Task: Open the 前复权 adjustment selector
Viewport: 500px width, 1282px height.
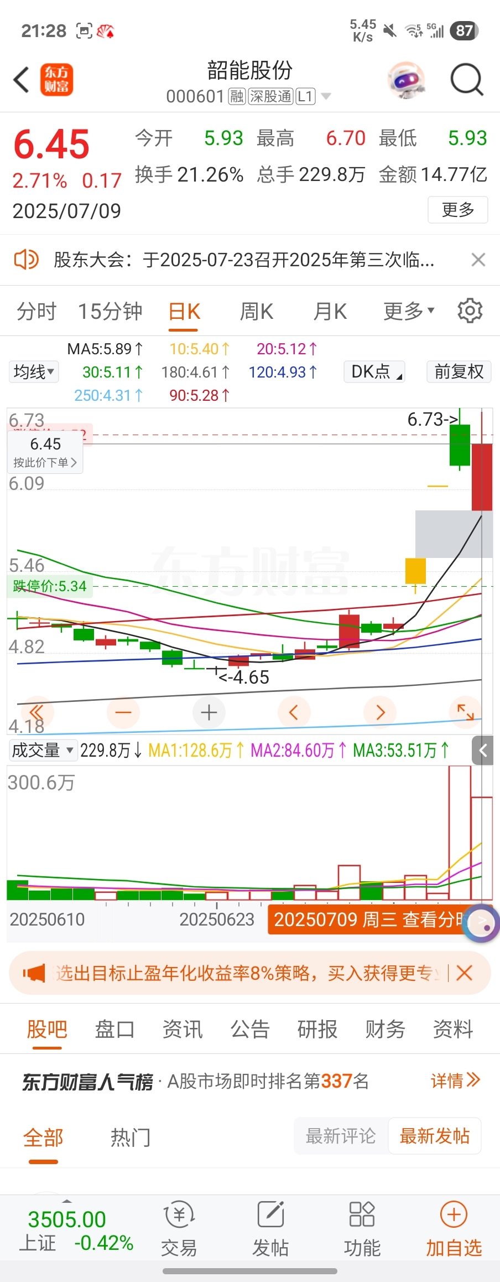Action: [459, 371]
